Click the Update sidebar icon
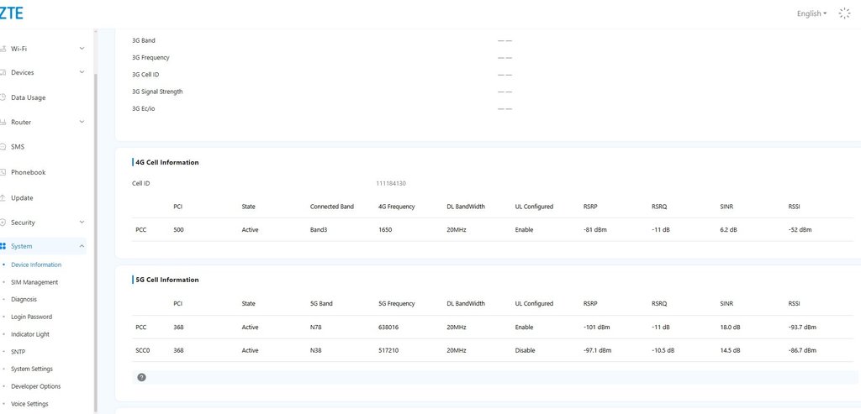 pyautogui.click(x=3, y=198)
